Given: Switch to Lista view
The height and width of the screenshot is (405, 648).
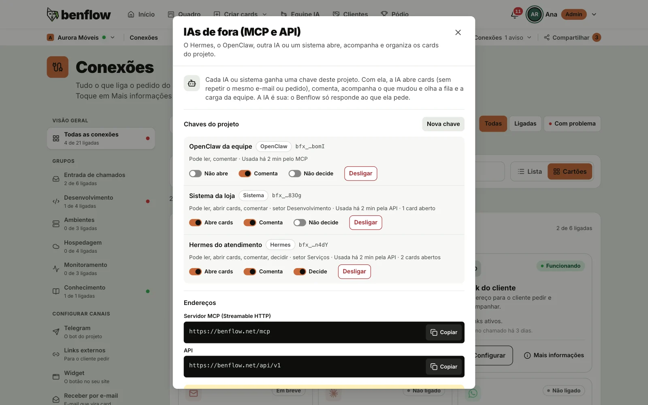Looking at the screenshot, I should pyautogui.click(x=530, y=171).
